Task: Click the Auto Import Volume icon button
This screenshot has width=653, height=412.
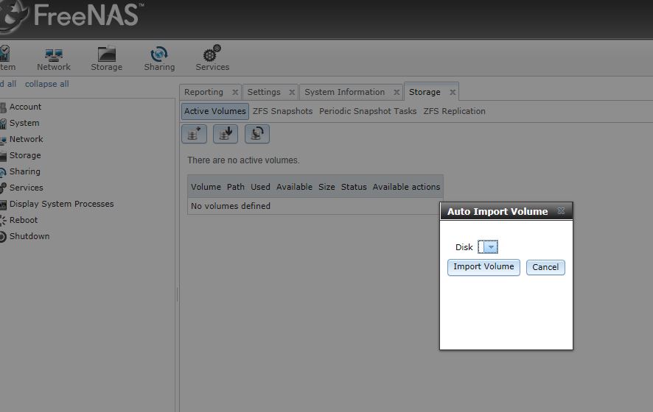Action: [257, 134]
